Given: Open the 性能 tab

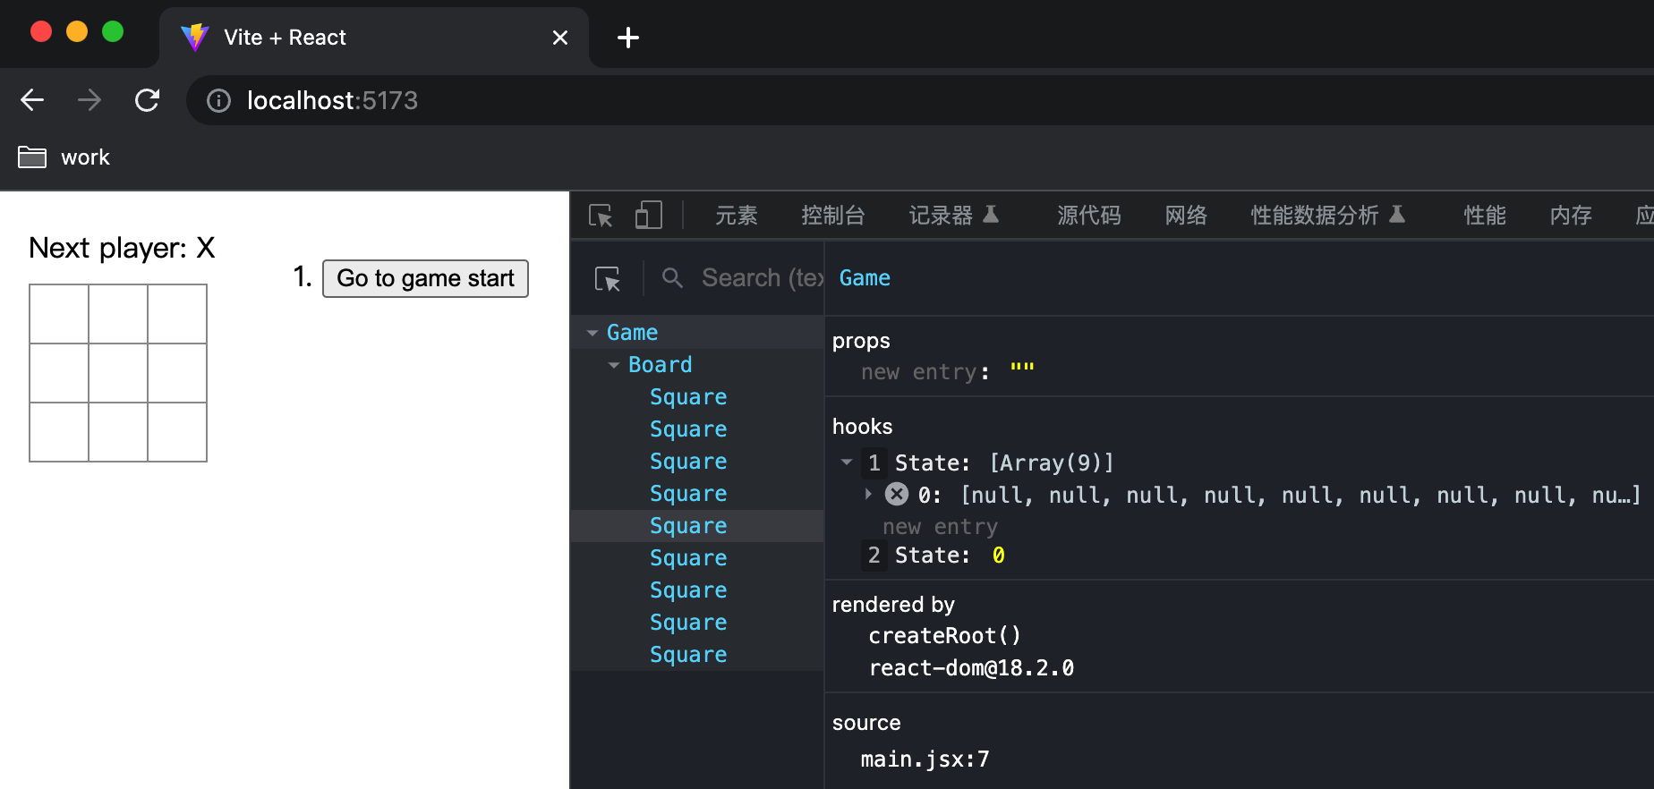Looking at the screenshot, I should point(1485,216).
